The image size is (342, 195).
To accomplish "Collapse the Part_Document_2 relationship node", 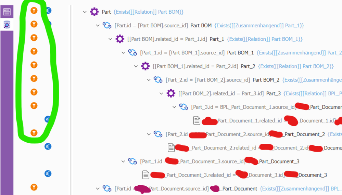I will [x=149, y=134].
